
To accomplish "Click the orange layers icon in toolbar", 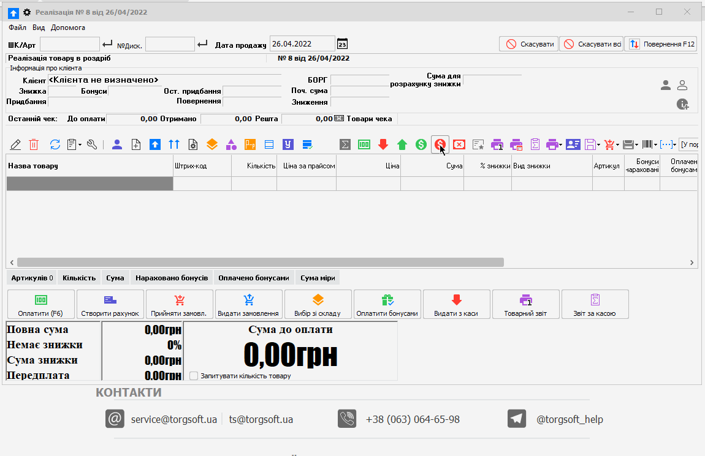I will tap(211, 144).
